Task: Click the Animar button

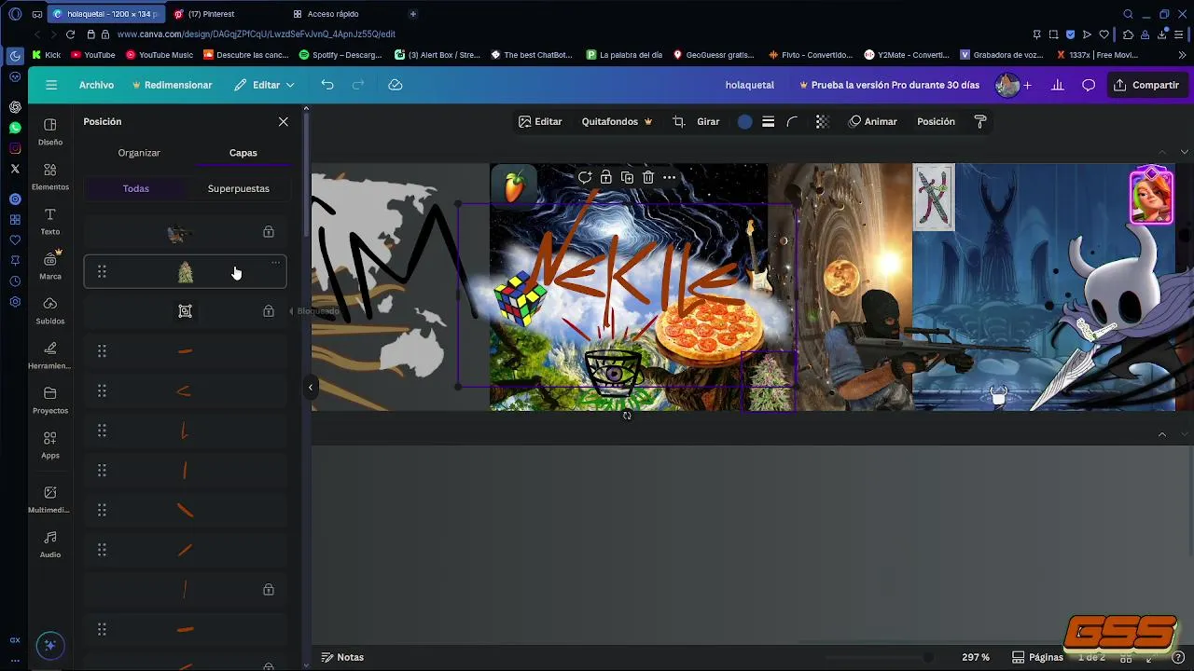Action: pos(872,121)
